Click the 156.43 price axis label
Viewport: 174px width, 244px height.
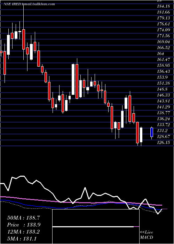click(164, 71)
